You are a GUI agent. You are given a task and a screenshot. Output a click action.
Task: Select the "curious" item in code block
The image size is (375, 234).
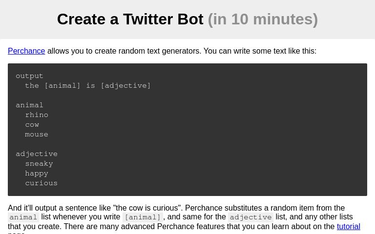tap(42, 183)
